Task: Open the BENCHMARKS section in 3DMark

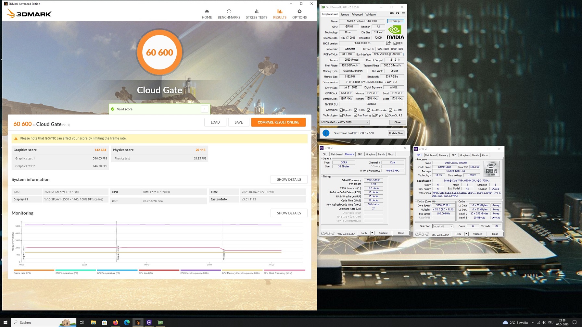Action: pos(229,14)
